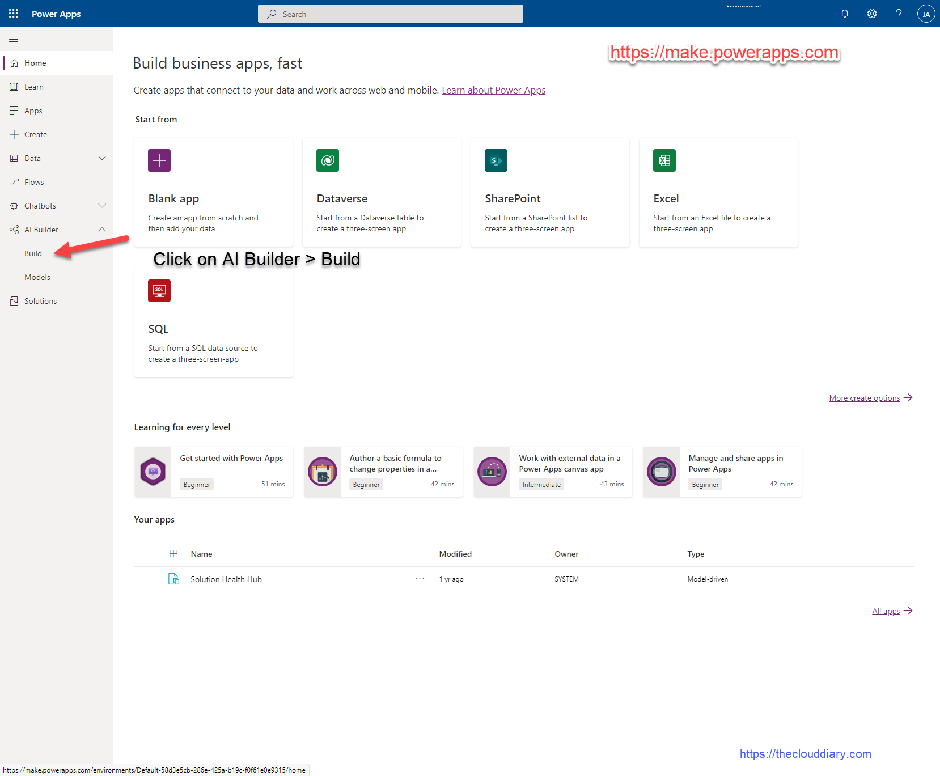Open Chatbots in the sidebar
The width and height of the screenshot is (940, 776).
coord(40,206)
